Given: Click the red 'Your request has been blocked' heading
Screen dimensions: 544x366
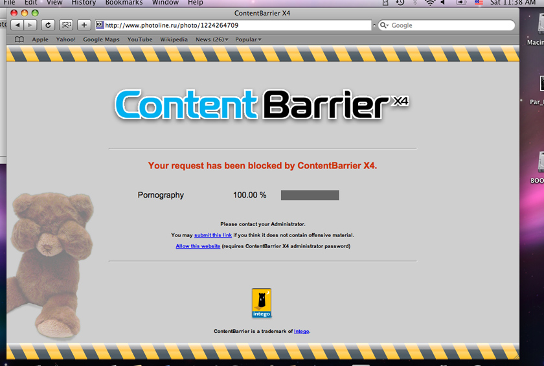Looking at the screenshot, I should [x=263, y=166].
